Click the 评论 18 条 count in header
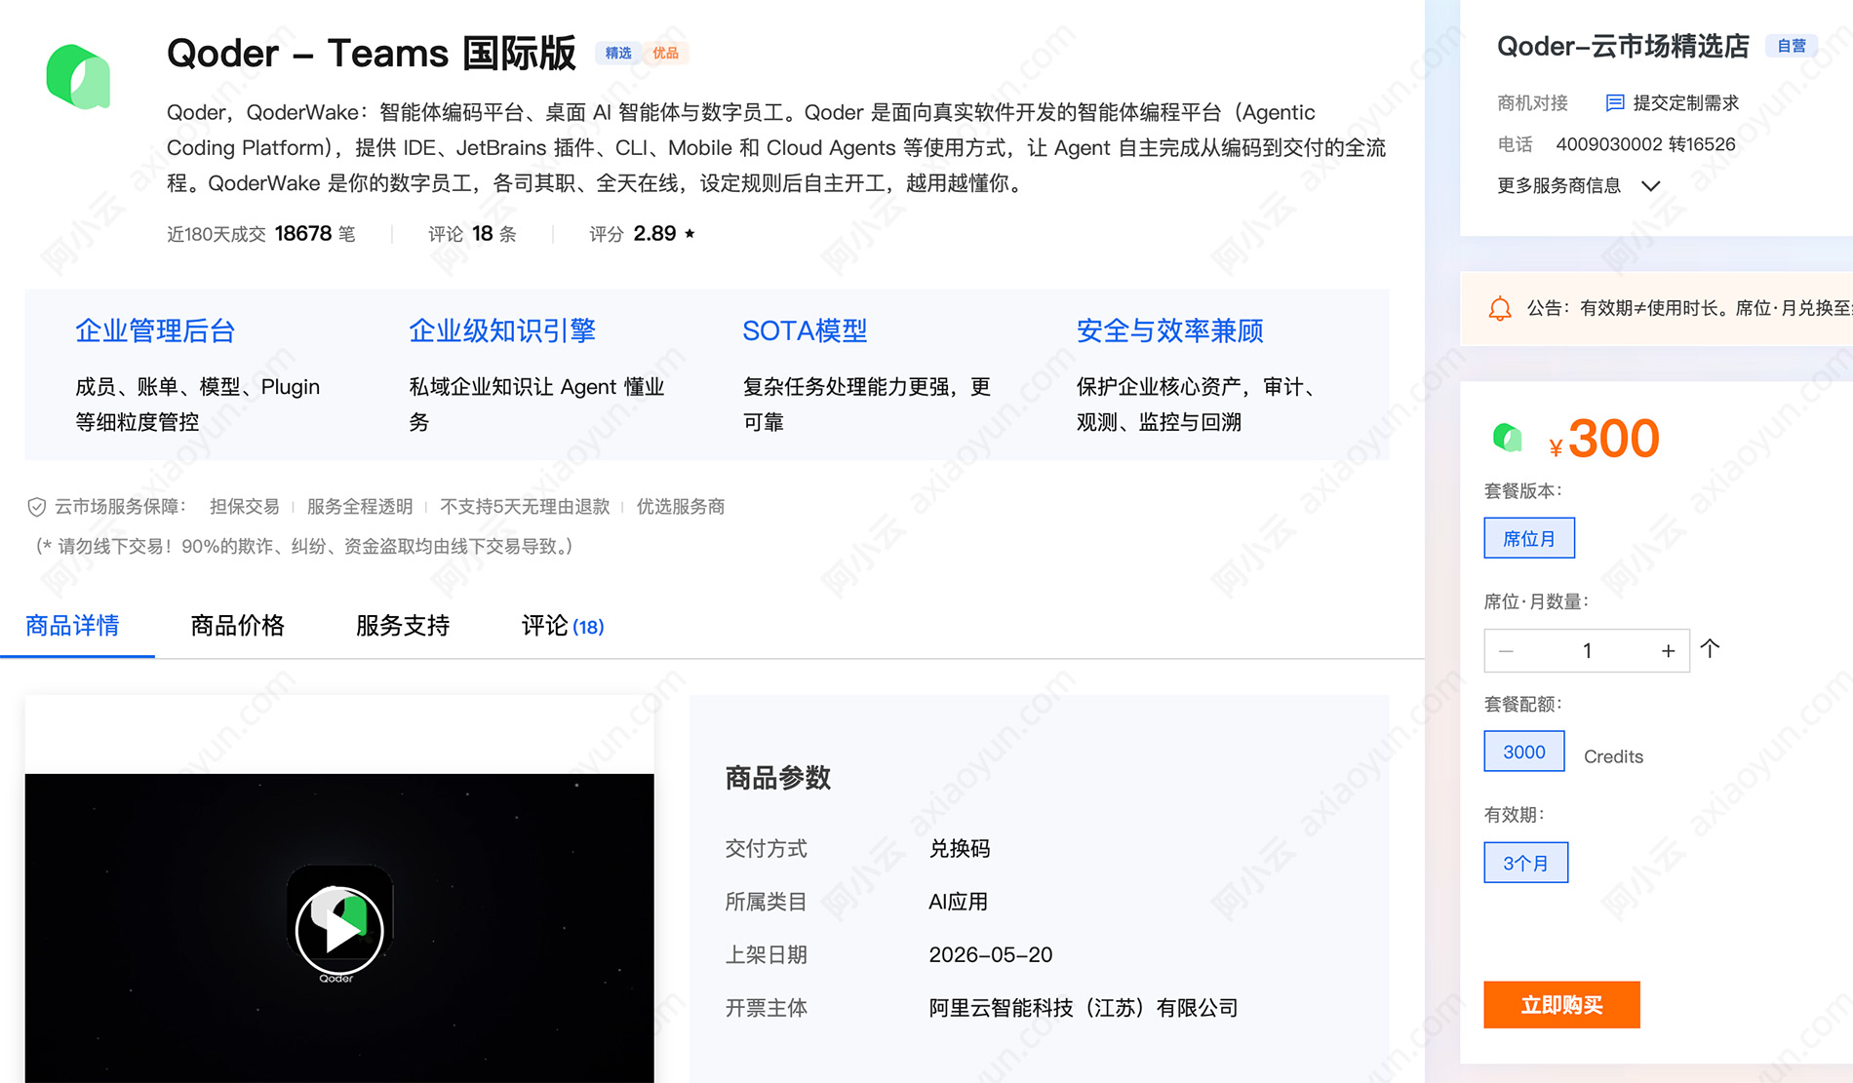The width and height of the screenshot is (1853, 1083). pos(472,234)
